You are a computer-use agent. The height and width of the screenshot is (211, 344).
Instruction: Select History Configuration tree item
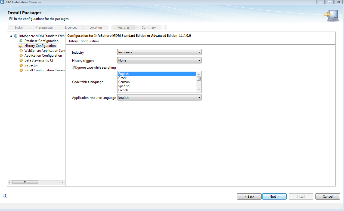(x=40, y=46)
